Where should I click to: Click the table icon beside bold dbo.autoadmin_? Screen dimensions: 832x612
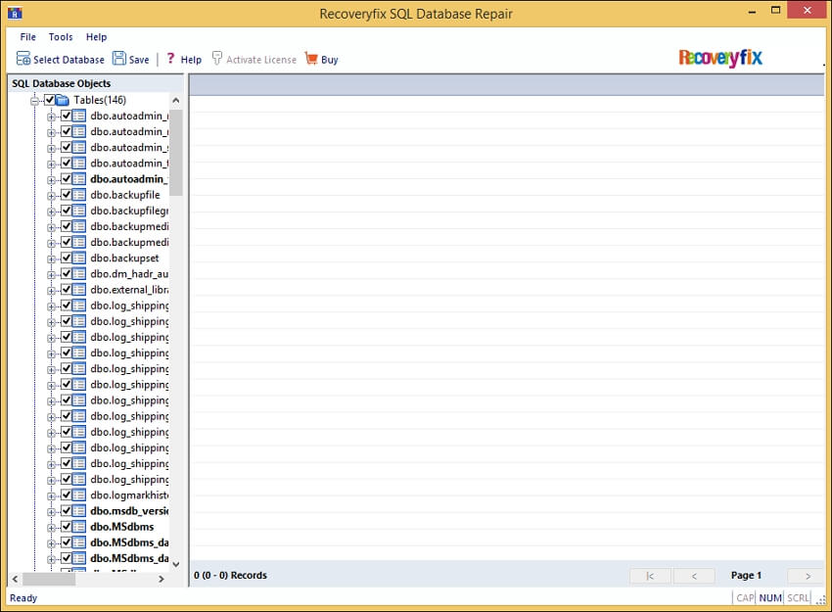[x=79, y=179]
